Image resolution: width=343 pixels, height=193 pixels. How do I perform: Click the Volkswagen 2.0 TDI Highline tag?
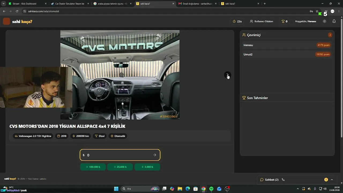(33, 136)
